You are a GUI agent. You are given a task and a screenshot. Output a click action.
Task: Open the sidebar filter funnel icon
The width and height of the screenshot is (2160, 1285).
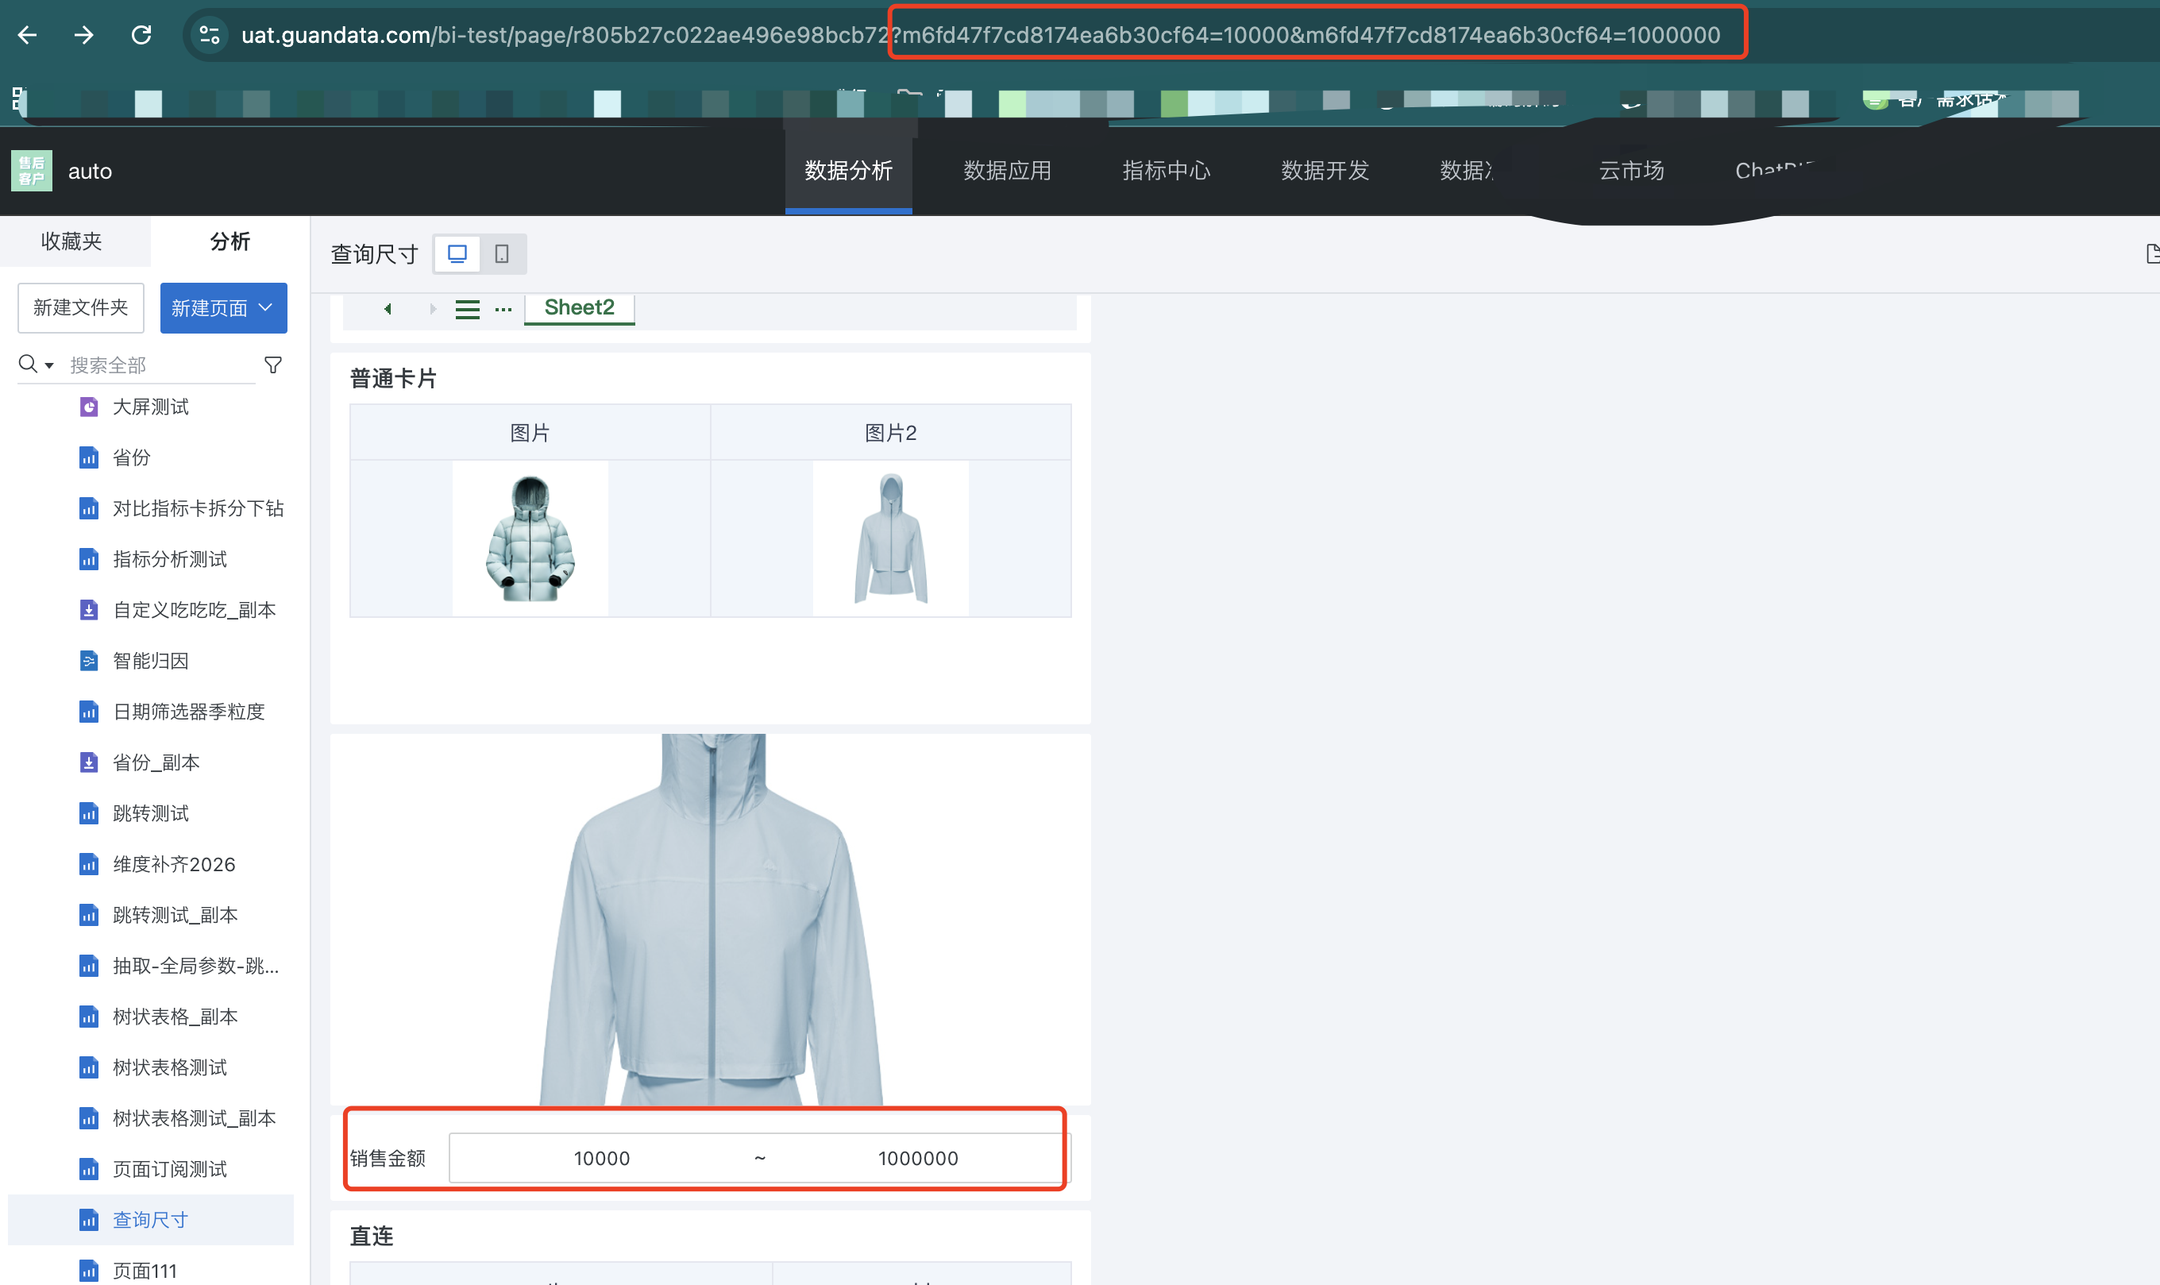273,365
